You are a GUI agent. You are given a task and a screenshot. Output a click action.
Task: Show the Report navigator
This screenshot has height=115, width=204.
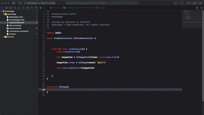tap(36, 8)
